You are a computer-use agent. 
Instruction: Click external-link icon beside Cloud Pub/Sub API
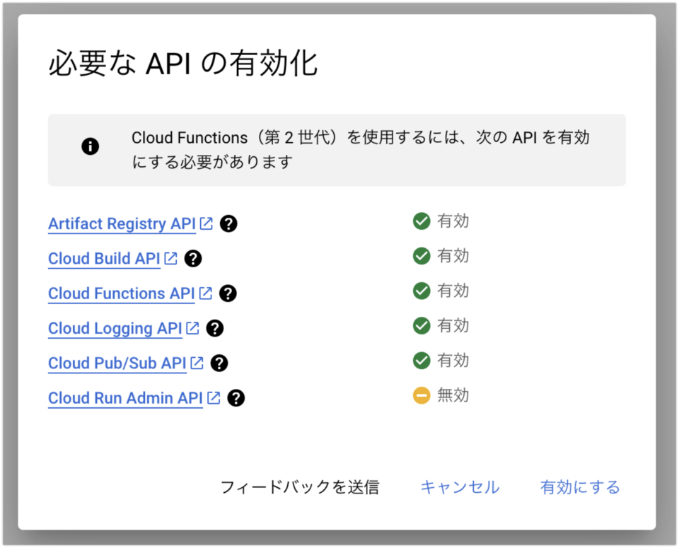point(197,363)
